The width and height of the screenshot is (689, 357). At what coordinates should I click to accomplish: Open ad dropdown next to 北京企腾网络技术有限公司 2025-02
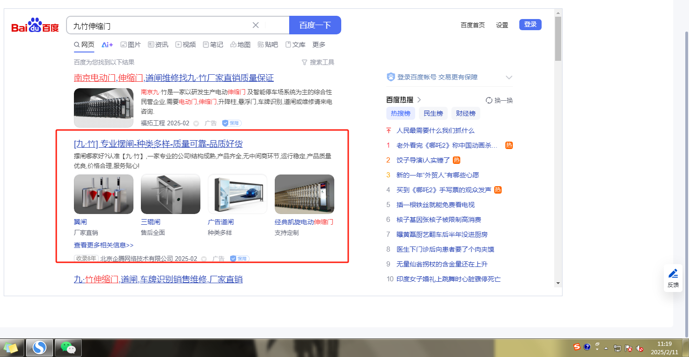(204, 259)
